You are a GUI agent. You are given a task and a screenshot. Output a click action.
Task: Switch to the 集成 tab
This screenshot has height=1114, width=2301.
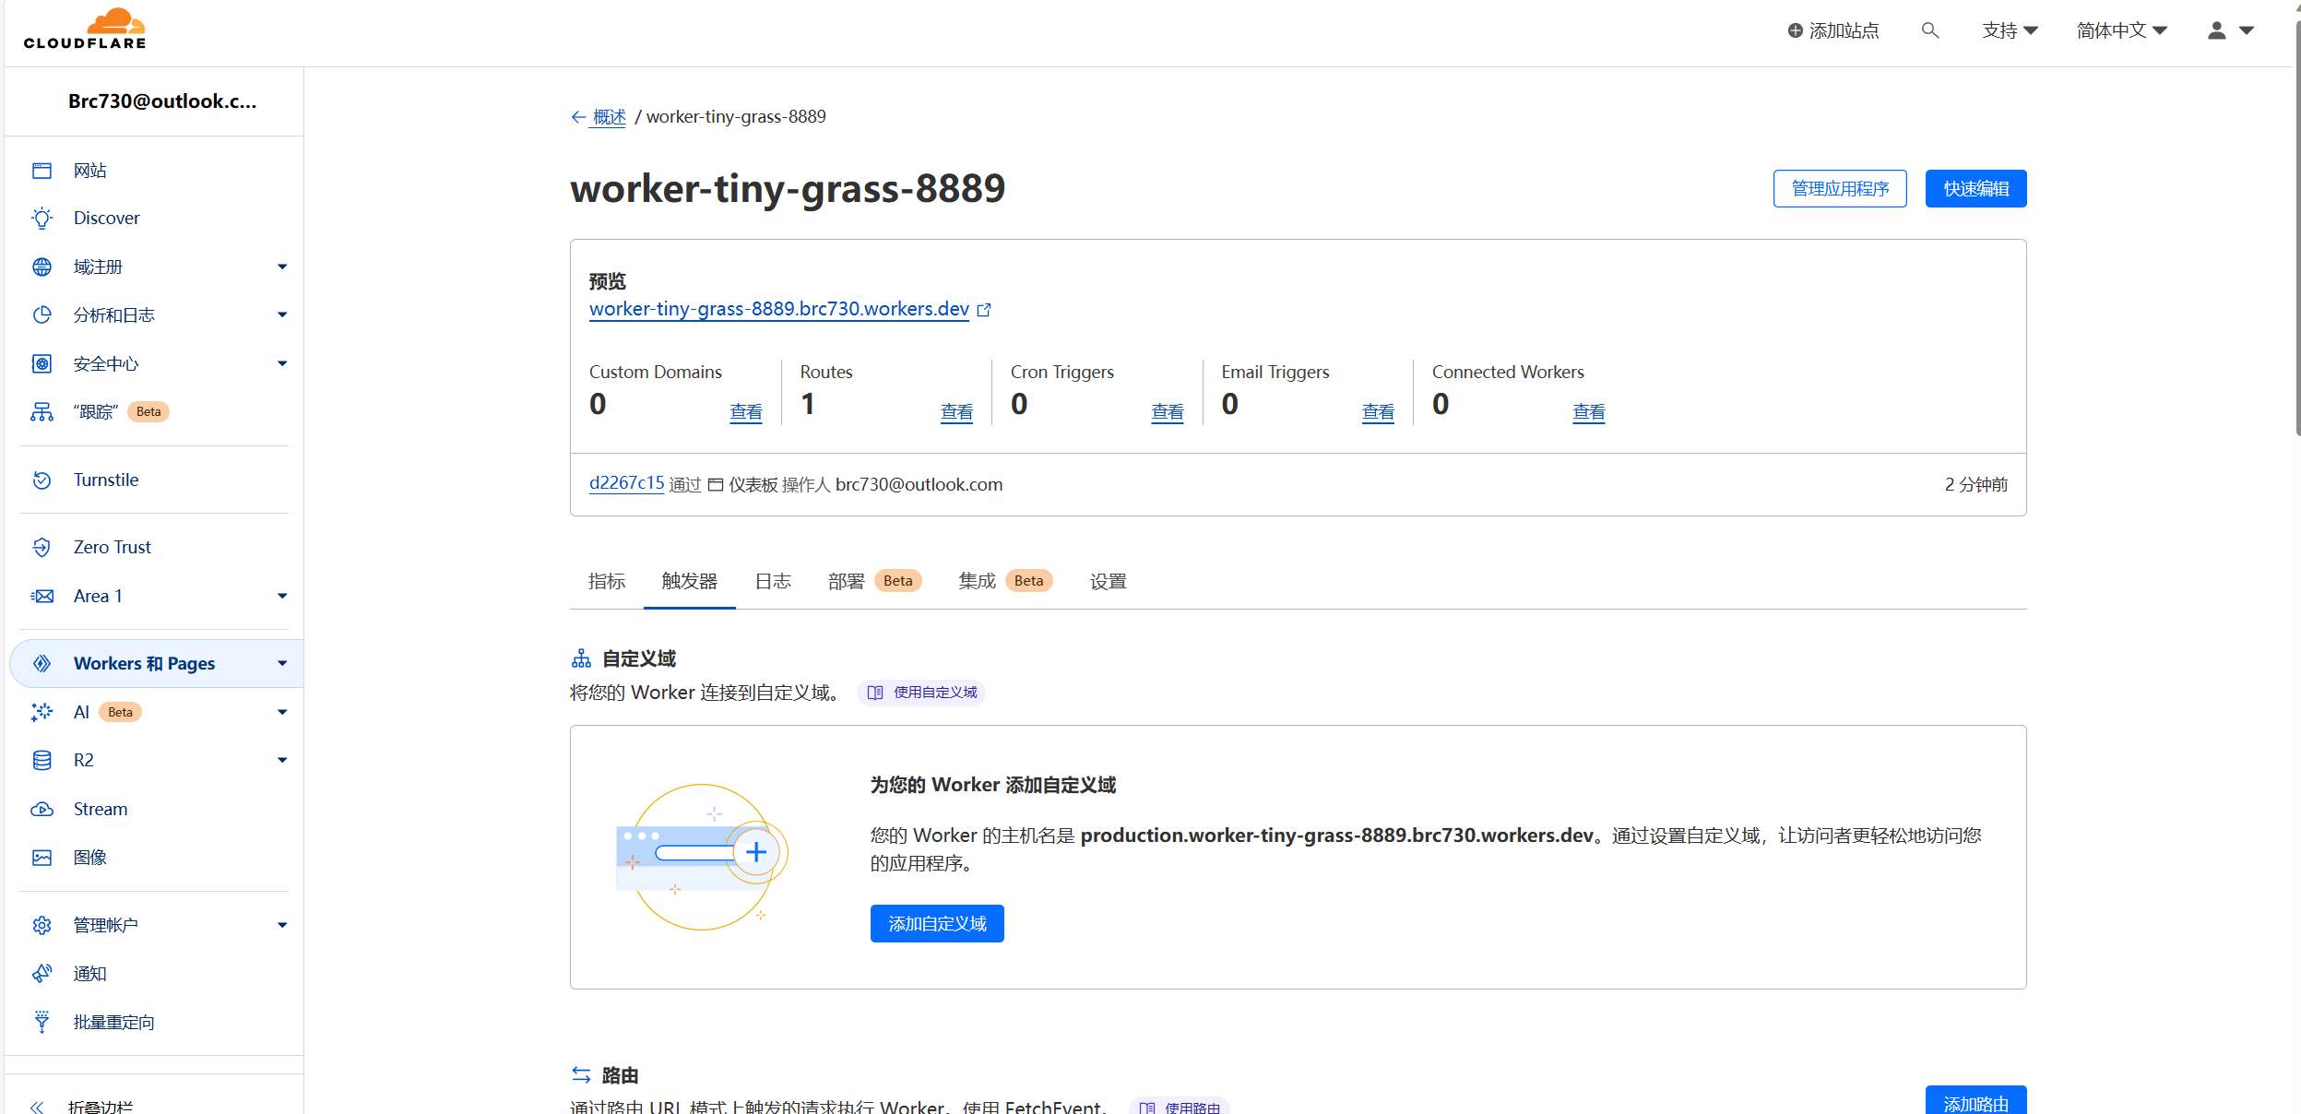point(1005,581)
